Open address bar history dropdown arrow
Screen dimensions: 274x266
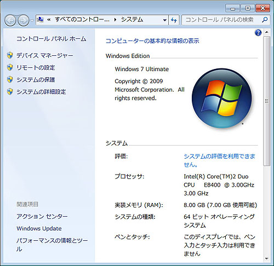pyautogui.click(x=165, y=20)
